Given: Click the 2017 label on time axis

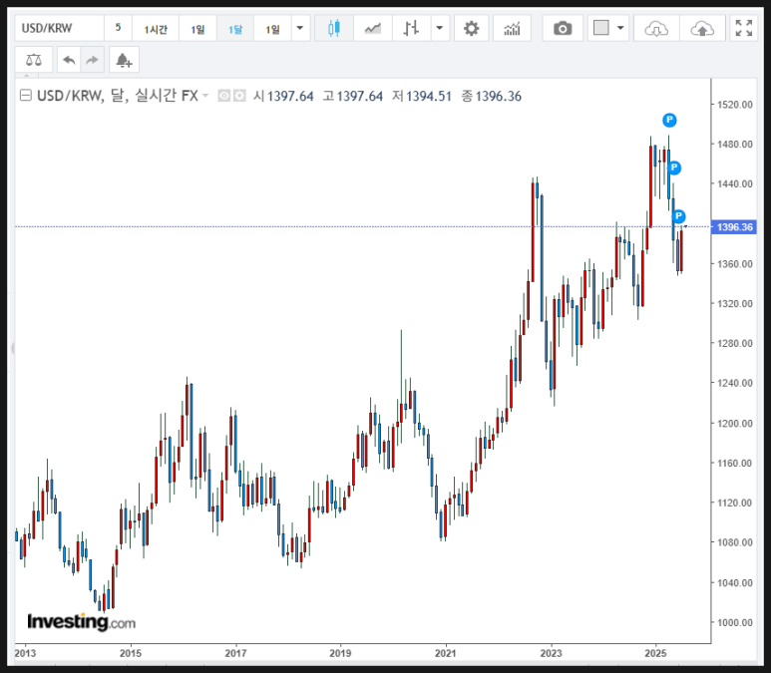Looking at the screenshot, I should tap(235, 653).
